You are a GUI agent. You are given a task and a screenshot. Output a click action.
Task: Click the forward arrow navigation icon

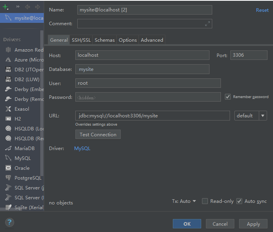pos(37,7)
